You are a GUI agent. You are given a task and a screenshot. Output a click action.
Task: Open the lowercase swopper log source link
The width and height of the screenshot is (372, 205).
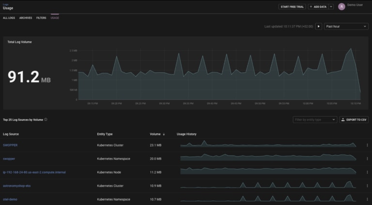pyautogui.click(x=9, y=159)
